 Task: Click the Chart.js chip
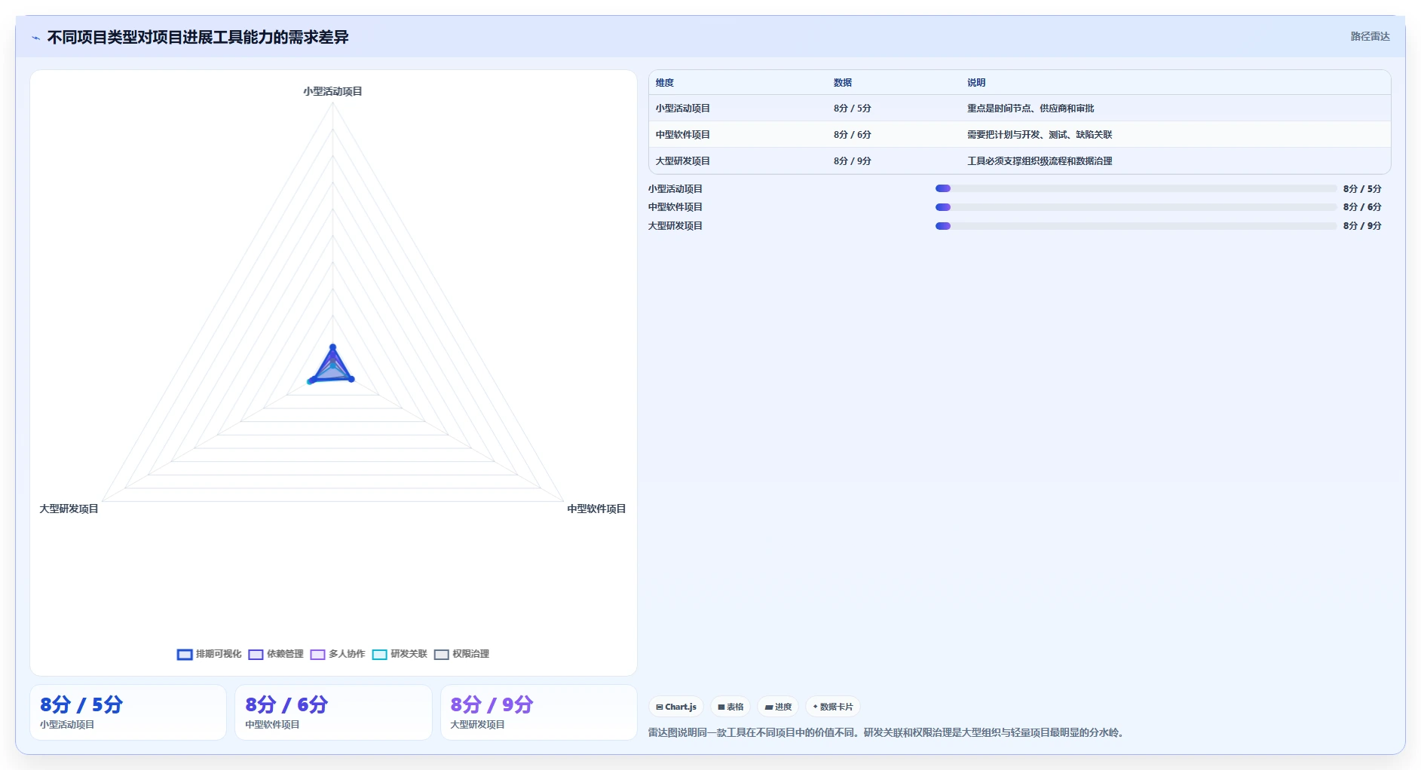[676, 707]
